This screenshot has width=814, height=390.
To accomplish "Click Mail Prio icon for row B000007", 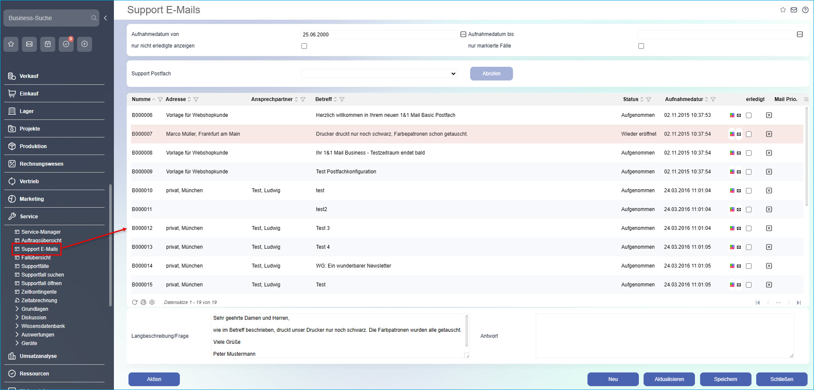I will 769,134.
